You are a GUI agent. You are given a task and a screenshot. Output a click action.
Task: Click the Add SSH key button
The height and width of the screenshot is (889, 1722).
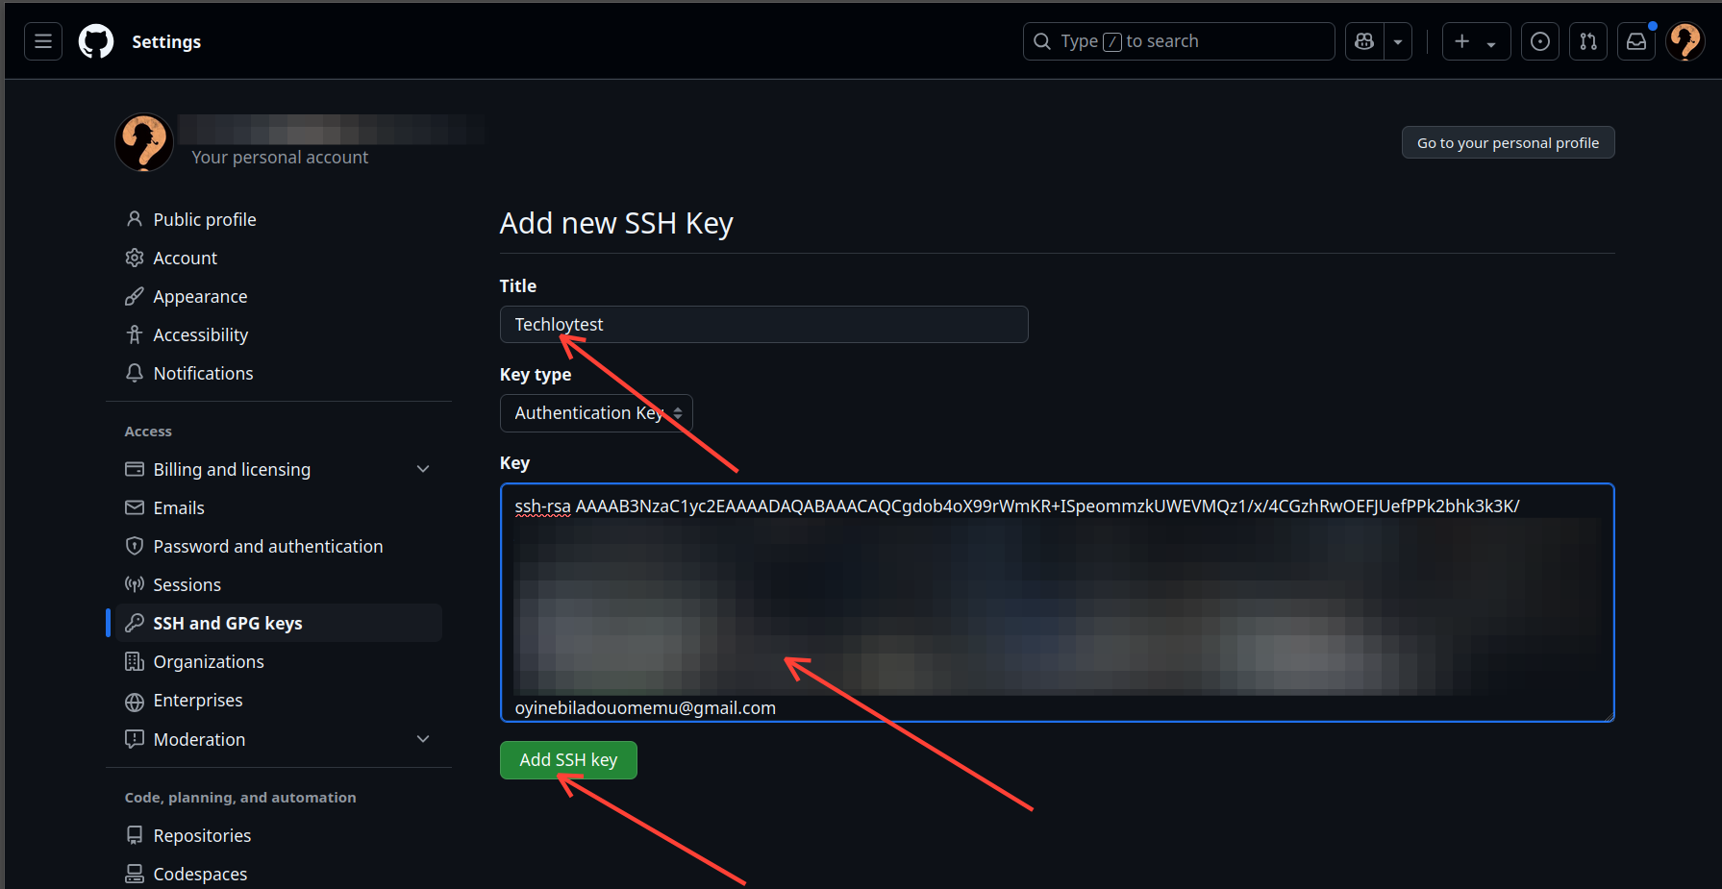coord(568,760)
